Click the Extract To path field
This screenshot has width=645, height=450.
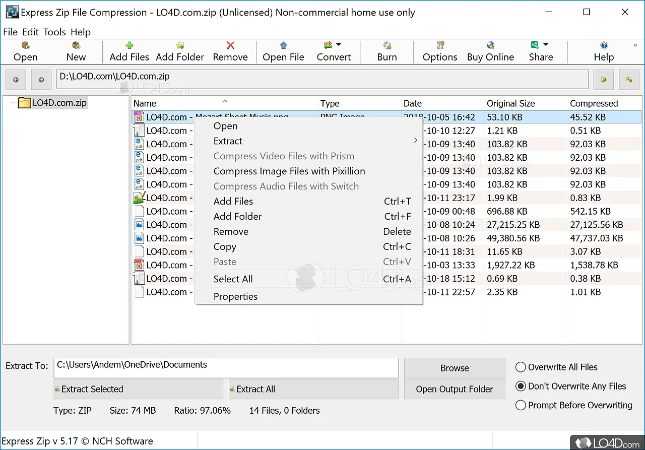[x=226, y=368]
